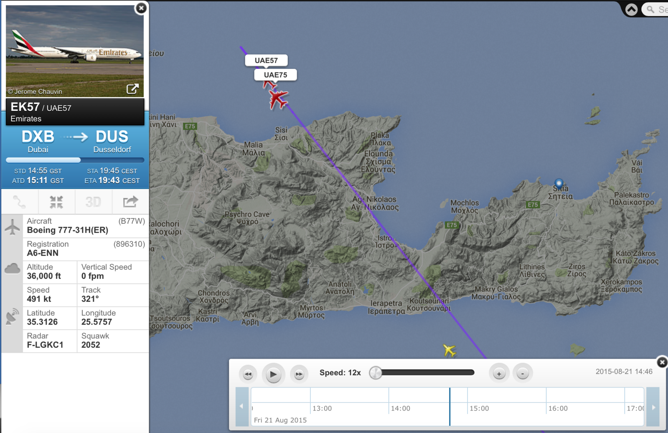The height and width of the screenshot is (433, 668).
Task: Click the rewind playback button
Action: click(x=248, y=374)
